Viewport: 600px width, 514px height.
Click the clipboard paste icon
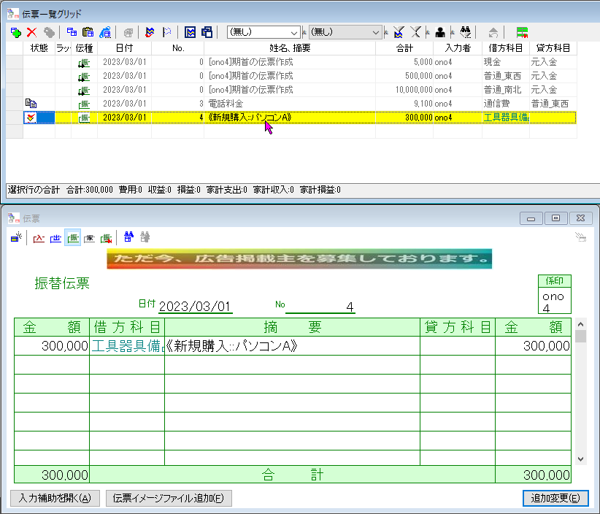[x=88, y=33]
